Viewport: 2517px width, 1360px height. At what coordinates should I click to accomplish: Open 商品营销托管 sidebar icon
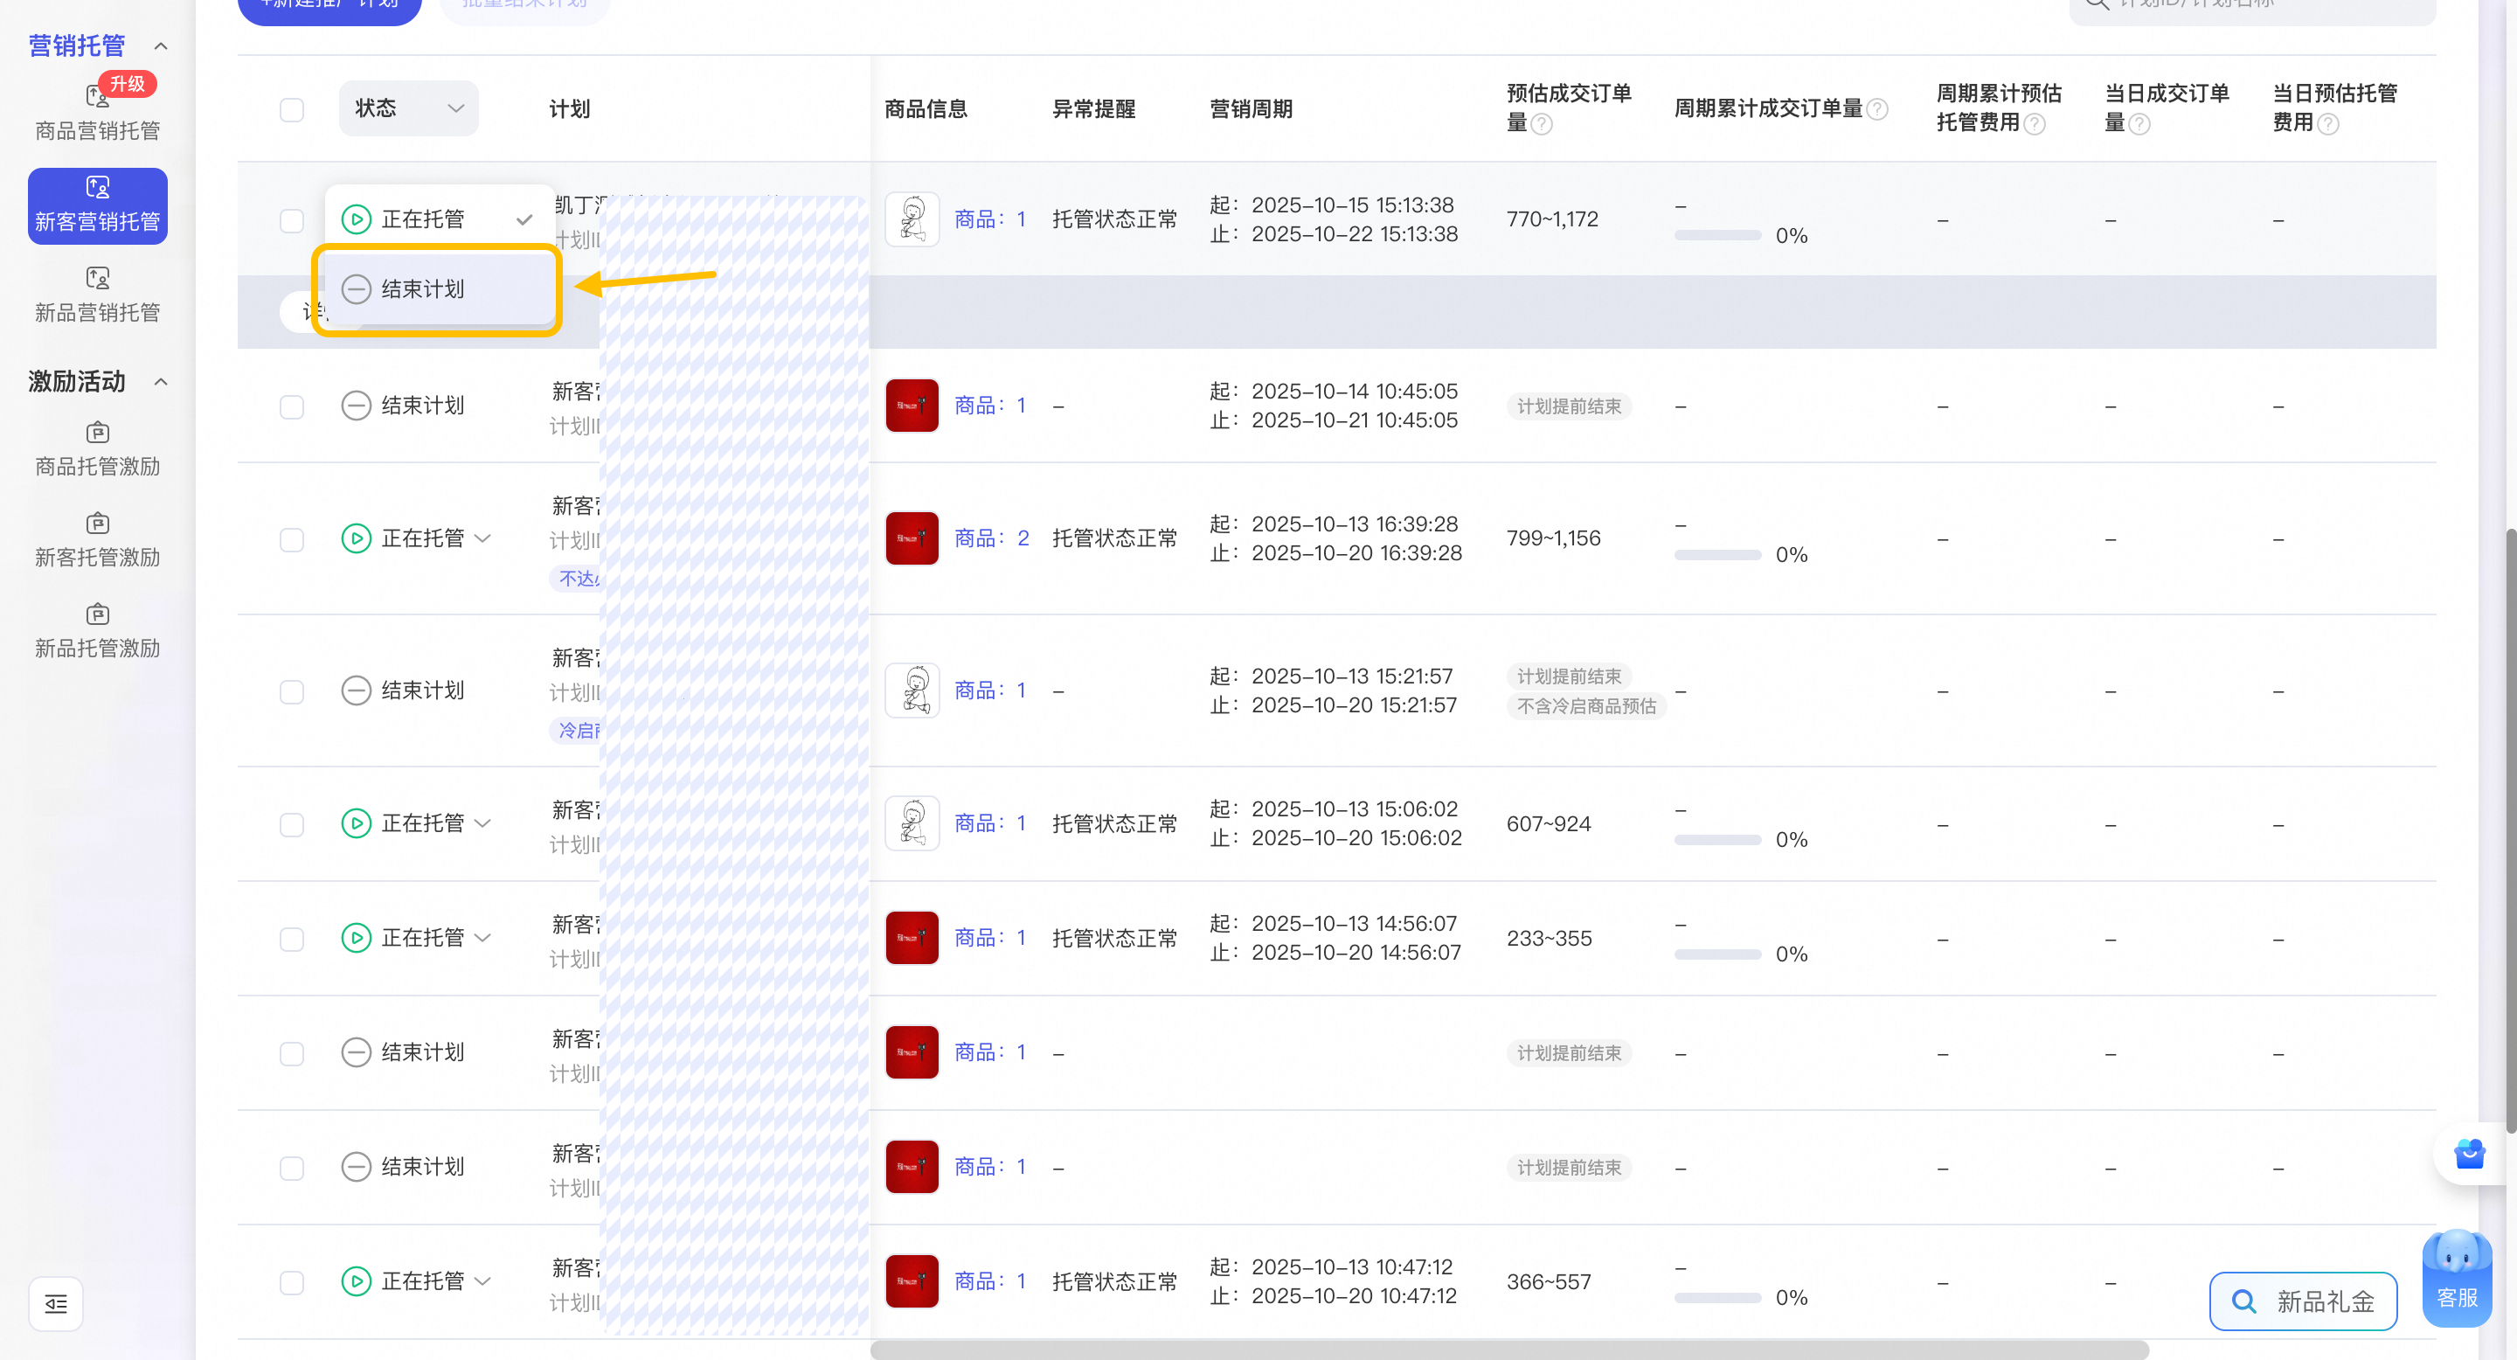pos(97,97)
